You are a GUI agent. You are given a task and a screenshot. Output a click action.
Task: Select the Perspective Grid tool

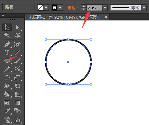17,94
